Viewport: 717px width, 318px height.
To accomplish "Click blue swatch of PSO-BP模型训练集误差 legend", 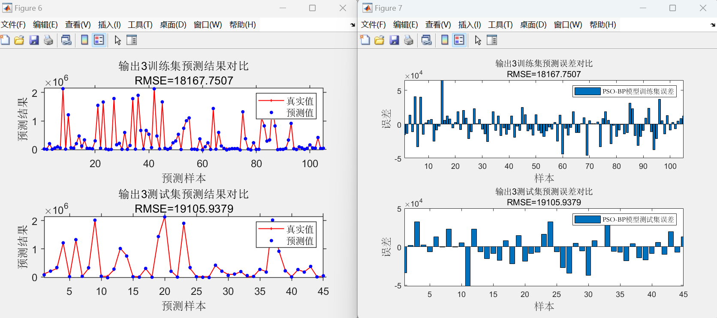I will tap(587, 91).
